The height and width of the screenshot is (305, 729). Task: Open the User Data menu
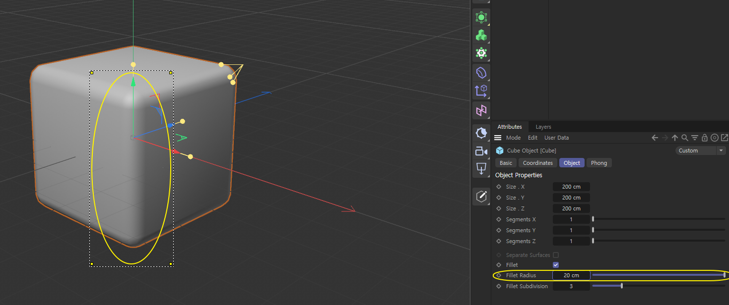556,138
